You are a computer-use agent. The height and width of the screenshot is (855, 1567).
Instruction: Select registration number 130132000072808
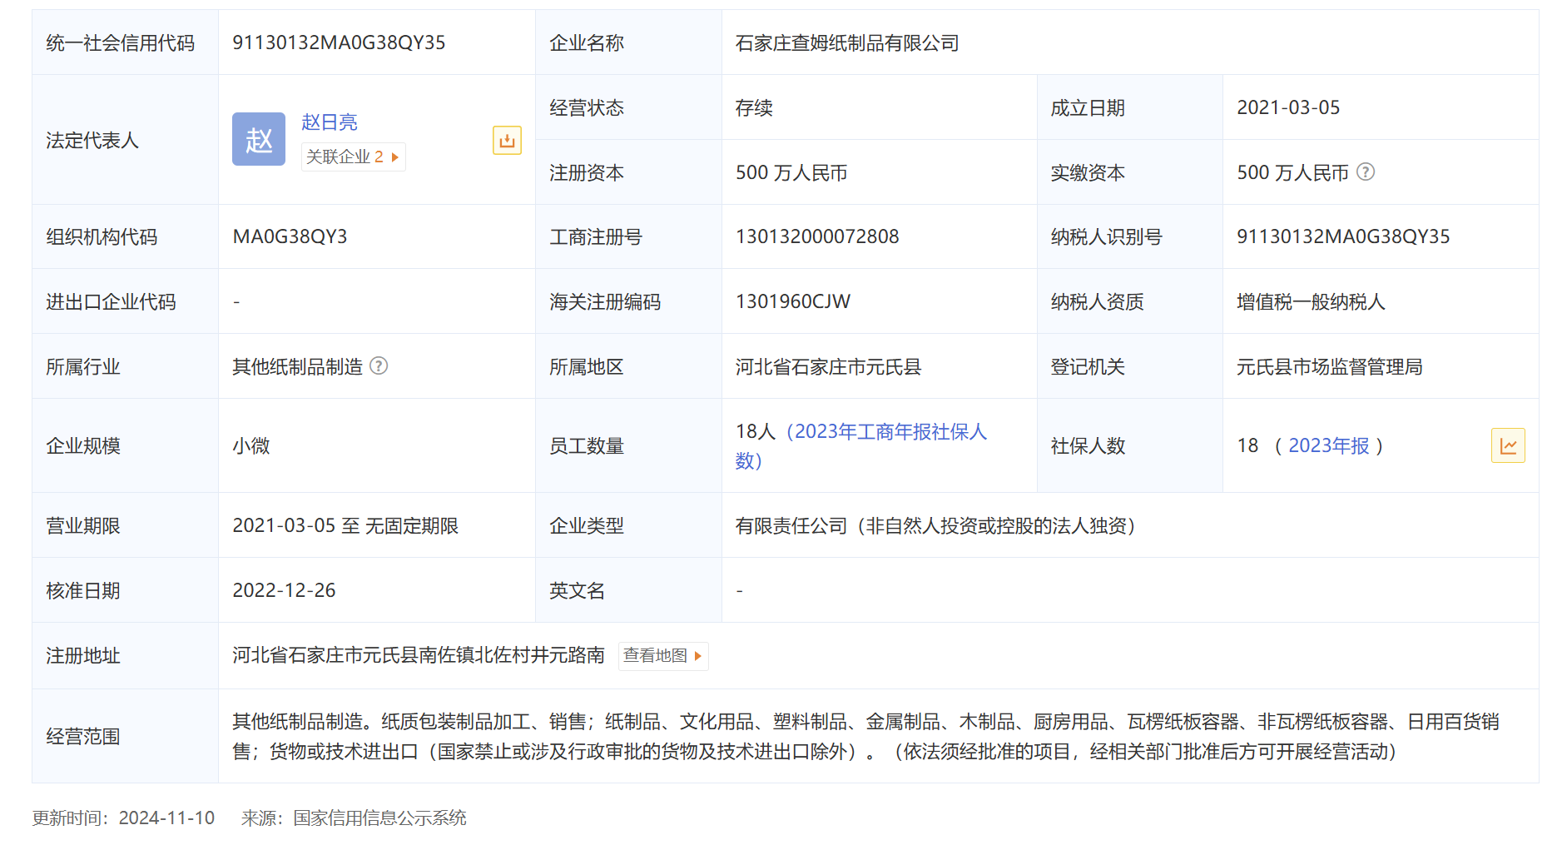[x=817, y=236]
